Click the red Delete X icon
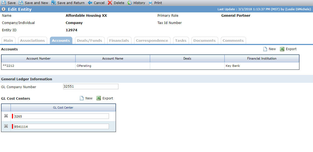The height and width of the screenshot is (152, 313). (110, 3)
